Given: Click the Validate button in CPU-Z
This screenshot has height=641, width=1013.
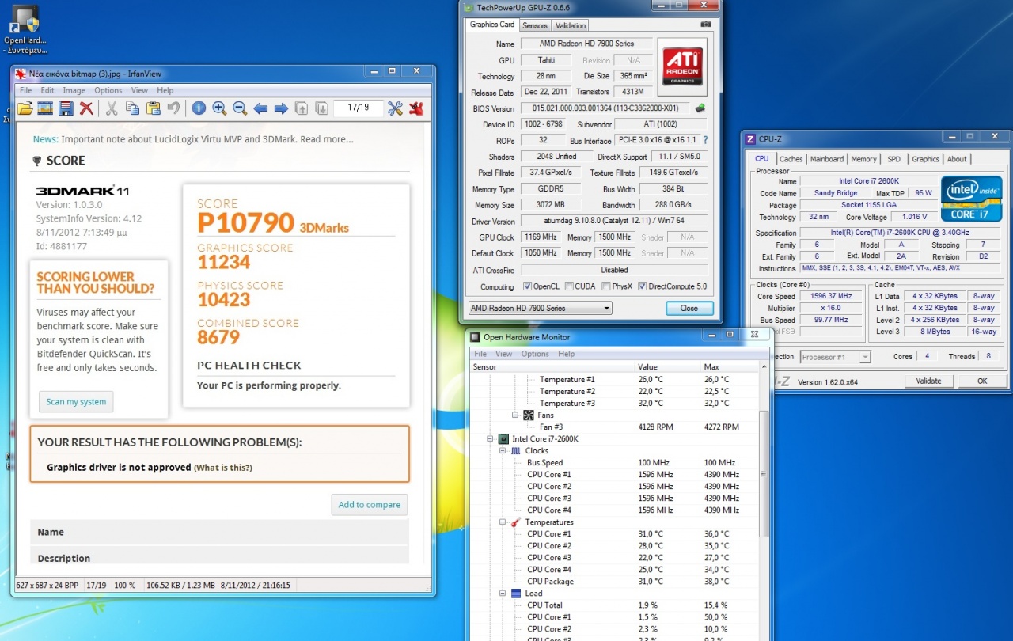Looking at the screenshot, I should pos(928,381).
